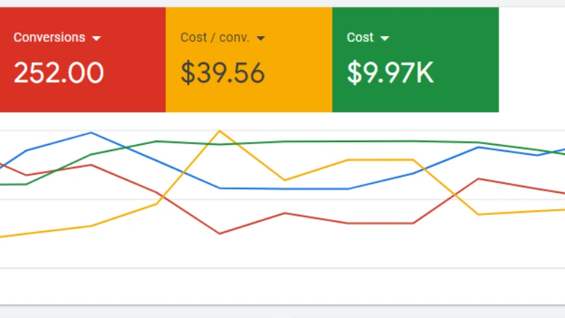This screenshot has height=318, width=565.
Task: Click the yellow line peak in the chart
Action: click(x=220, y=131)
